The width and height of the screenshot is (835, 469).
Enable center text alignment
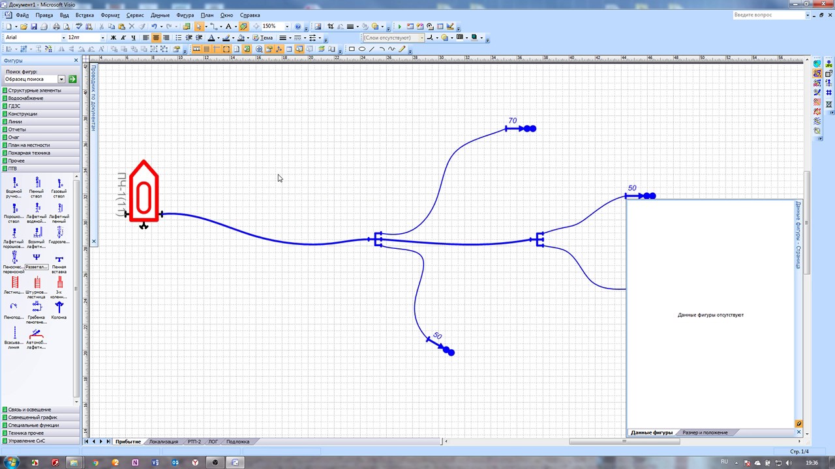coord(156,38)
